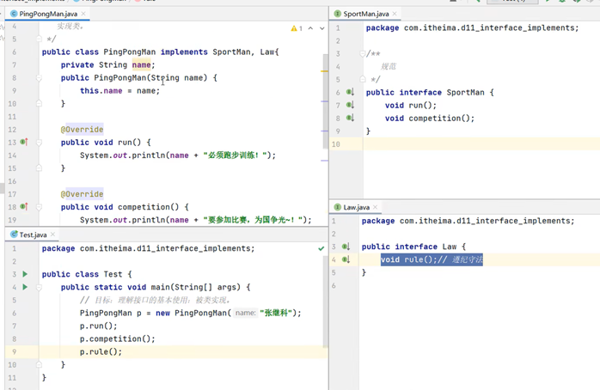Place caret on empty line 10 in SportMan.java

point(481,144)
